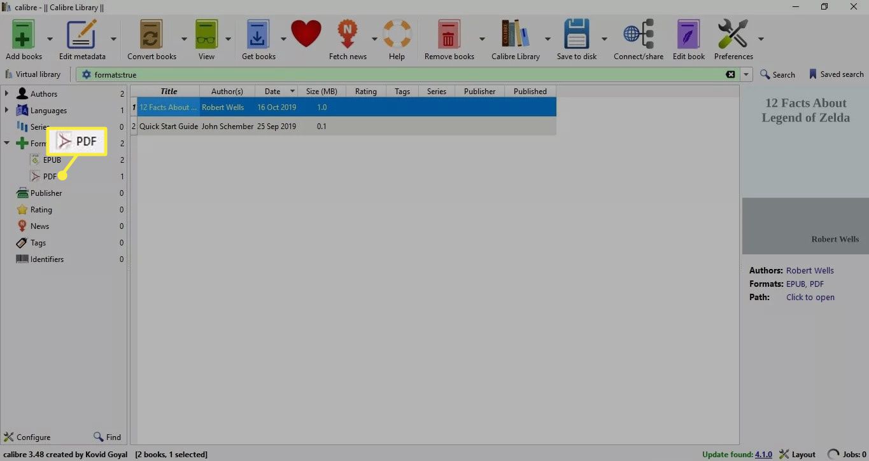This screenshot has height=461, width=869.
Task: Open the View book icon
Action: pyautogui.click(x=206, y=34)
